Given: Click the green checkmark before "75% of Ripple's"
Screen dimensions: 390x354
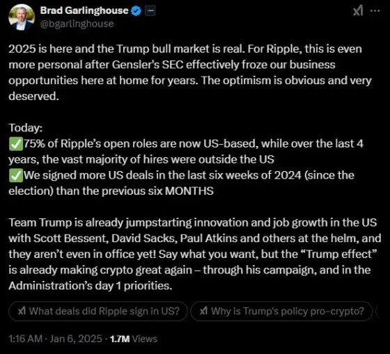Looking at the screenshot, I should 16,145.
